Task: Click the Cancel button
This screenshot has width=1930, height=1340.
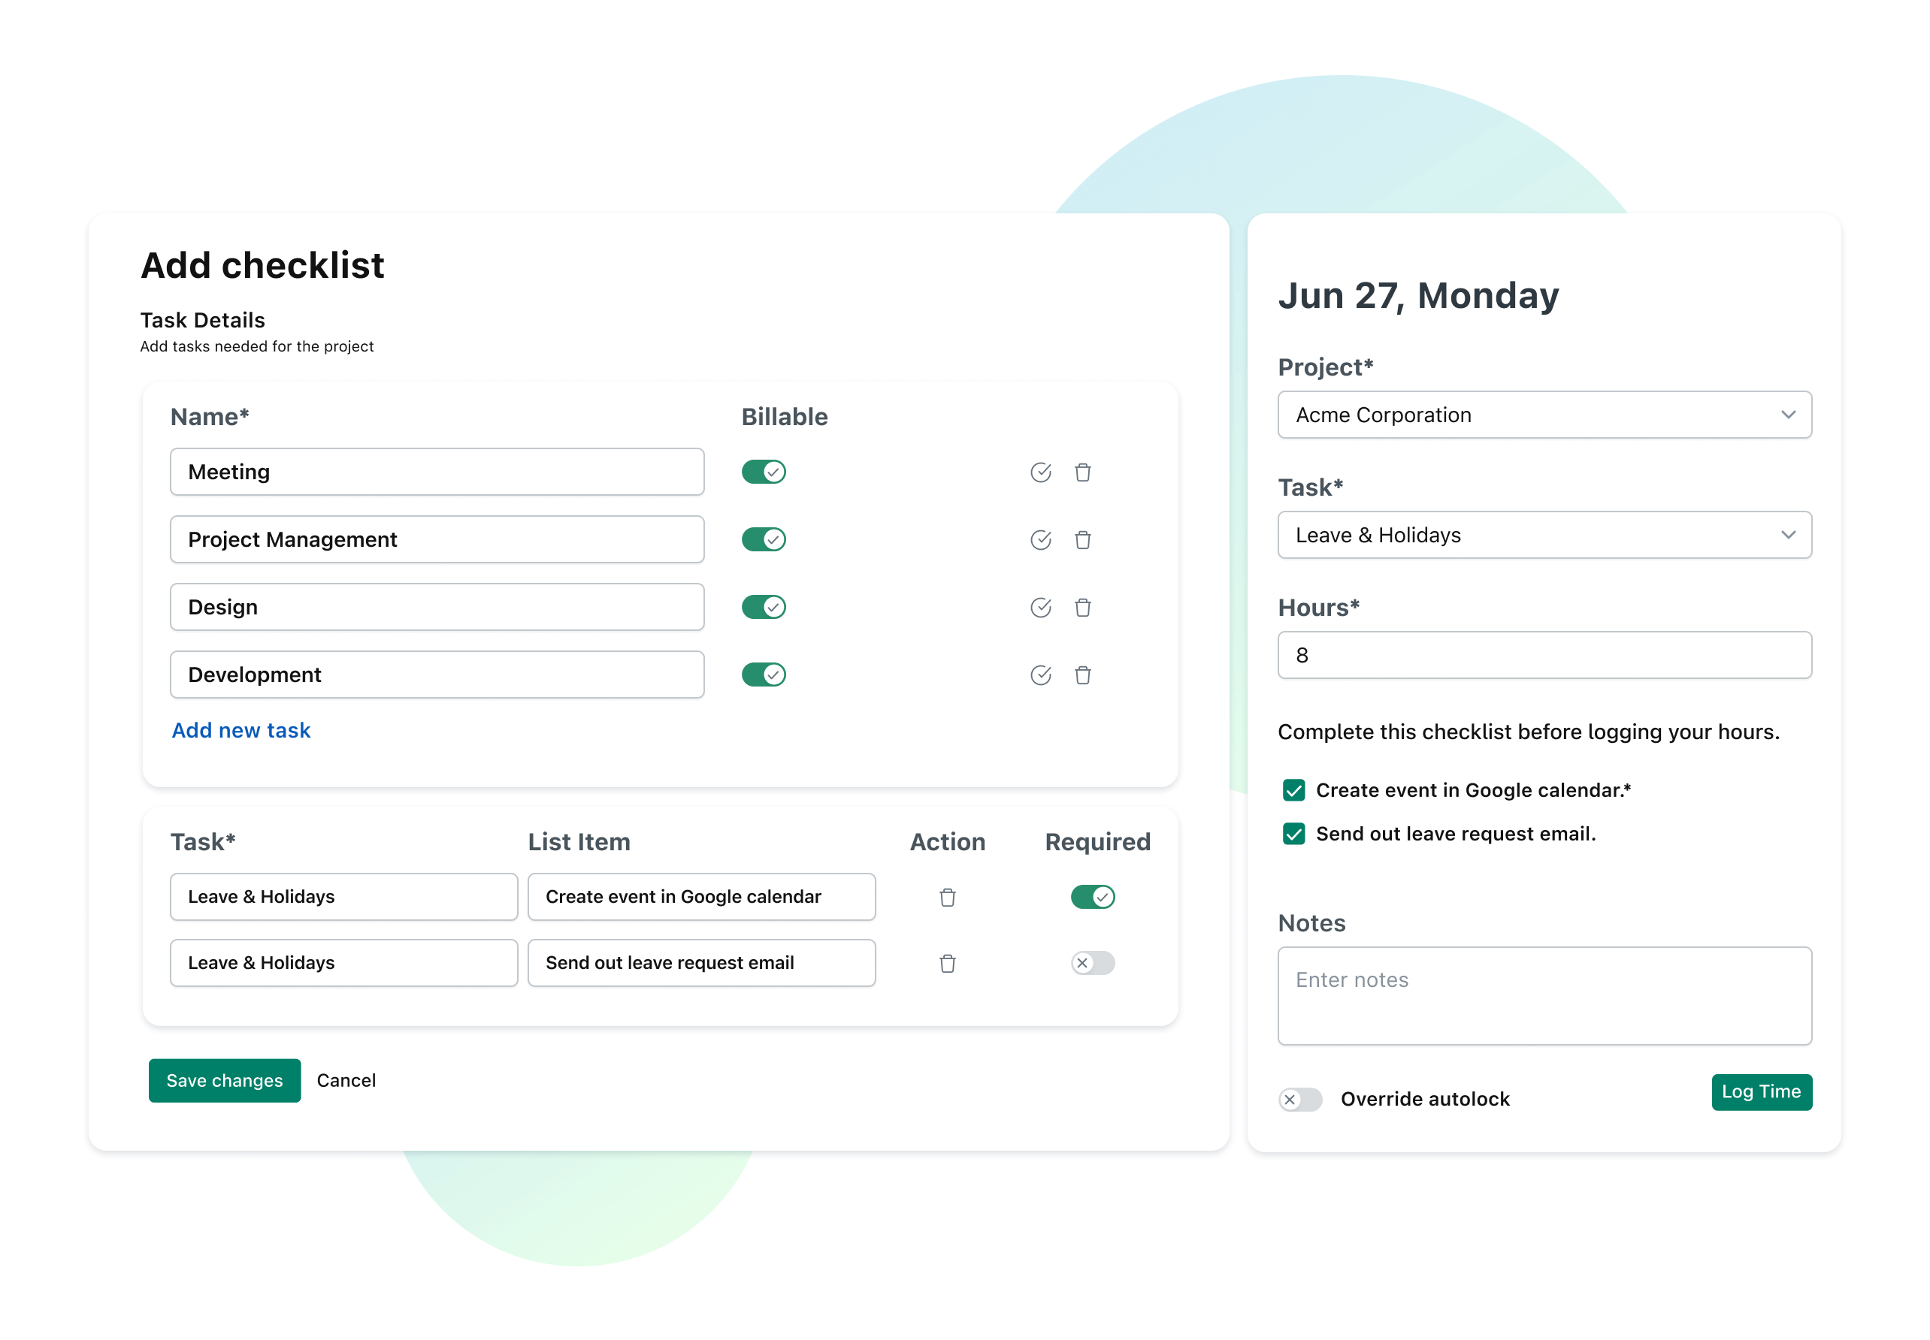Action: [x=347, y=1081]
